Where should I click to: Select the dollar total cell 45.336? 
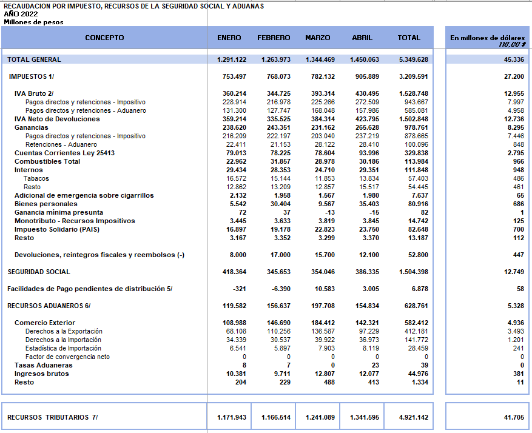pyautogui.click(x=513, y=59)
